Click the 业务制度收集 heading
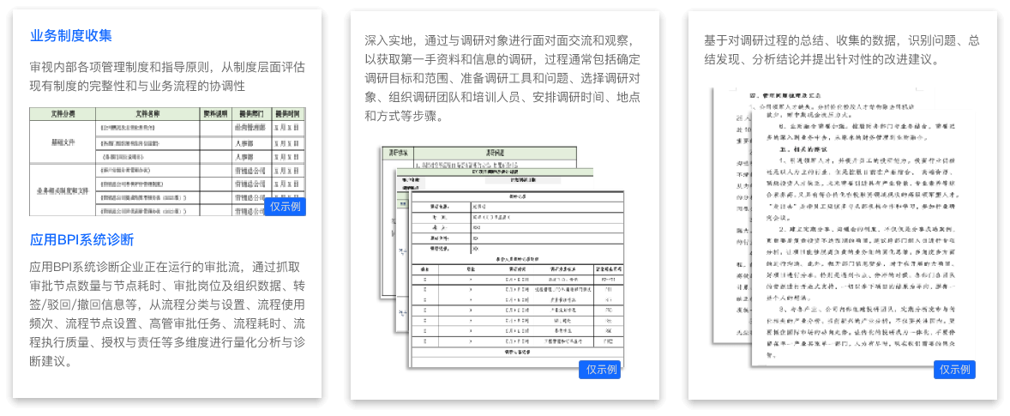The width and height of the screenshot is (1010, 416). click(x=71, y=36)
